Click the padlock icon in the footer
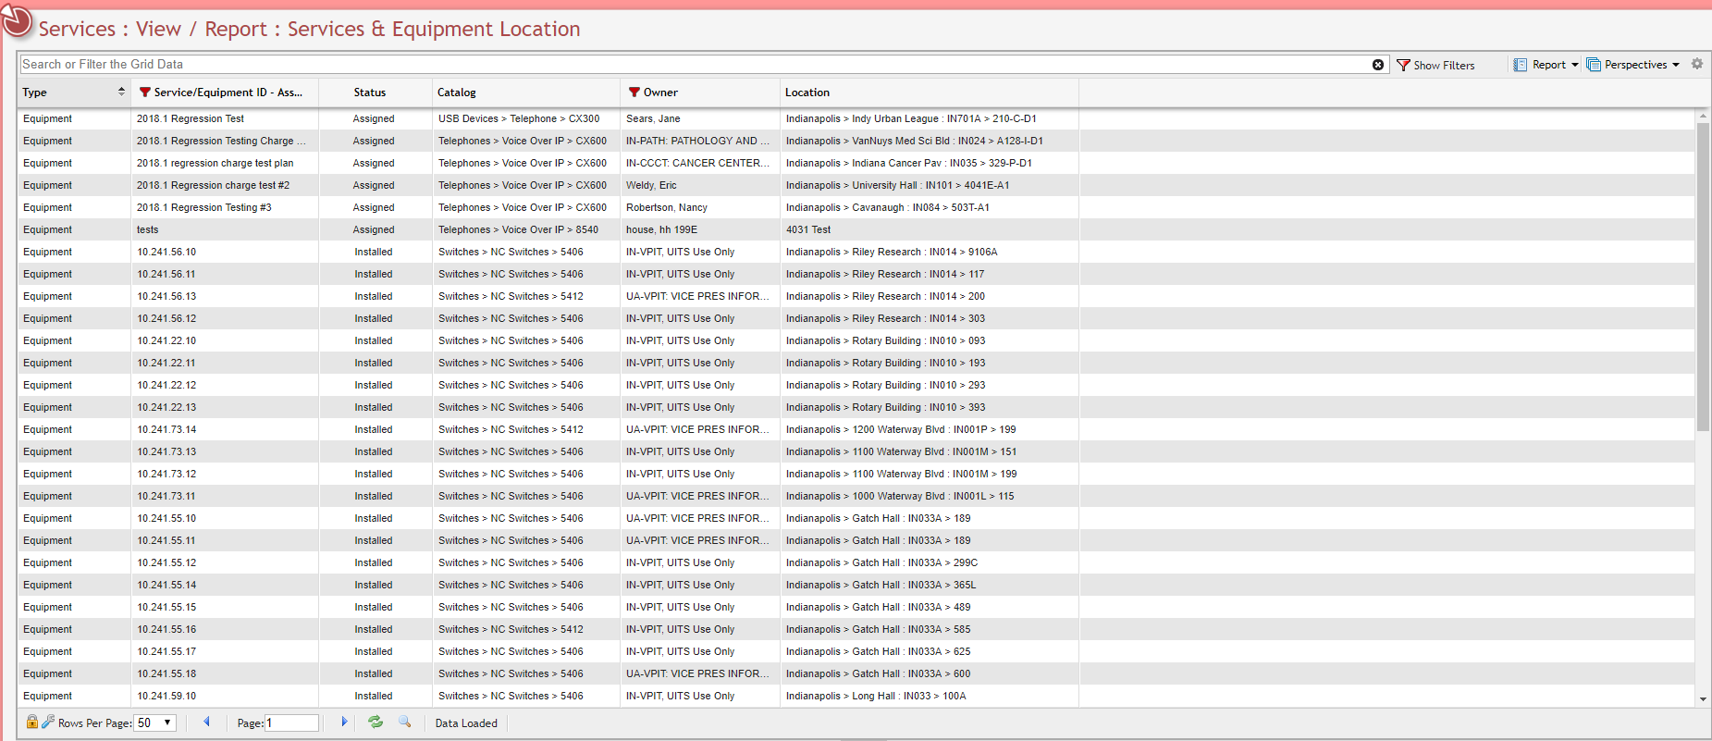The height and width of the screenshot is (741, 1712). coord(32,722)
